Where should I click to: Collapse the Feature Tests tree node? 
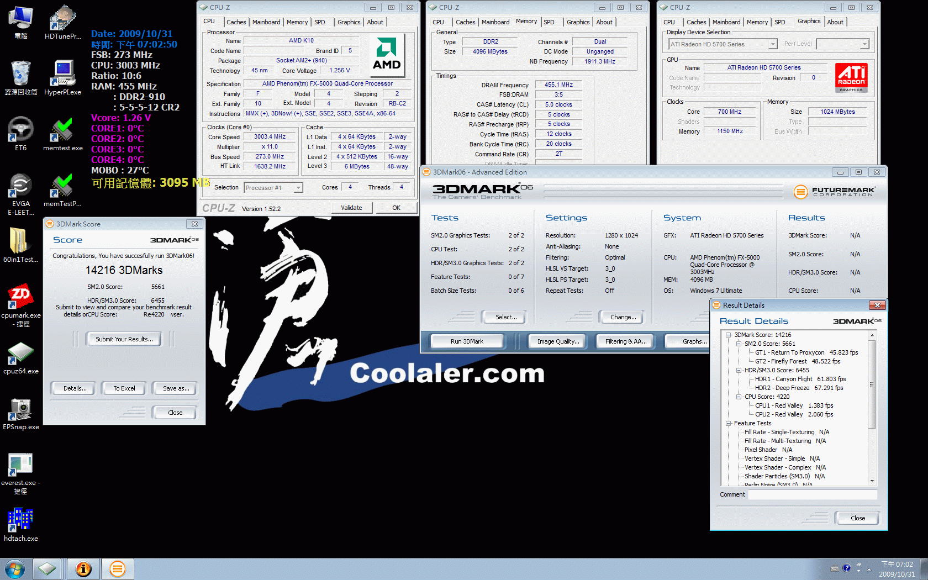point(729,423)
